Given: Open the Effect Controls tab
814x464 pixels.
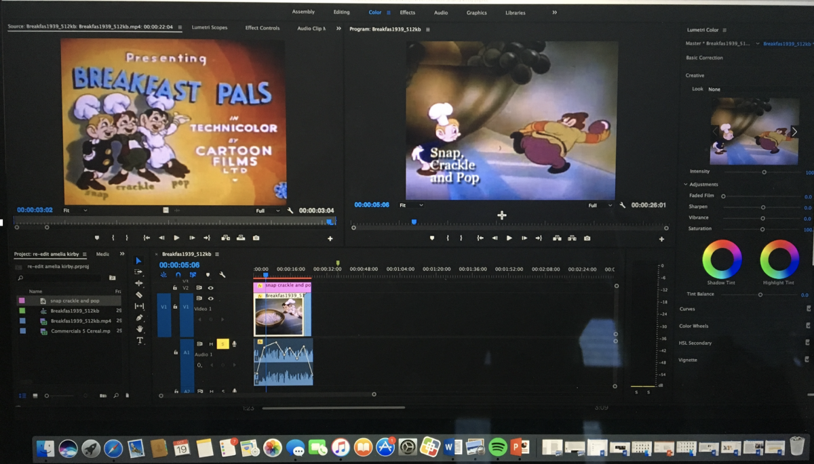Looking at the screenshot, I should click(263, 28).
